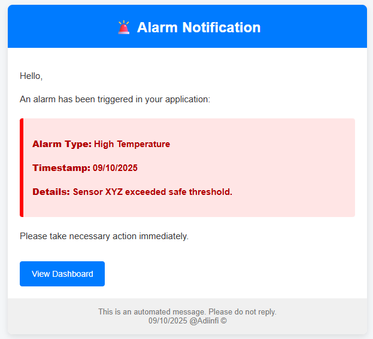
Task: Open the View Dashboard button
Action: 62,274
